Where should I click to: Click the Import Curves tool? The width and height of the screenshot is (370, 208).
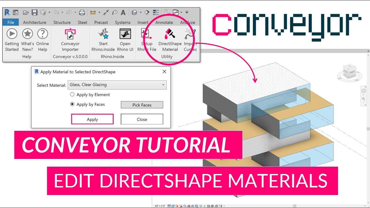[x=190, y=40]
